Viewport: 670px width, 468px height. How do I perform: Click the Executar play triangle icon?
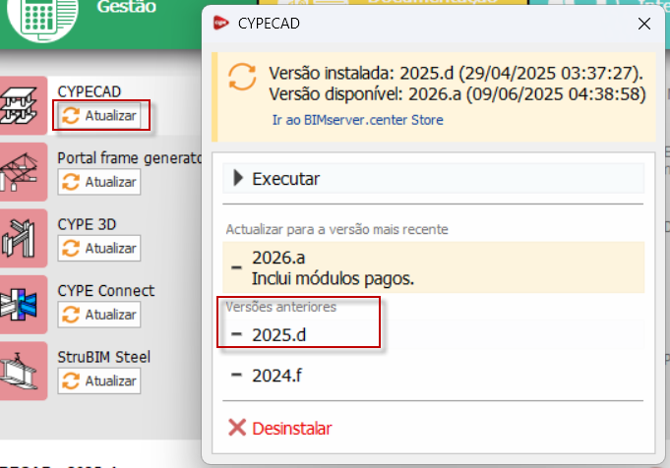pyautogui.click(x=238, y=178)
